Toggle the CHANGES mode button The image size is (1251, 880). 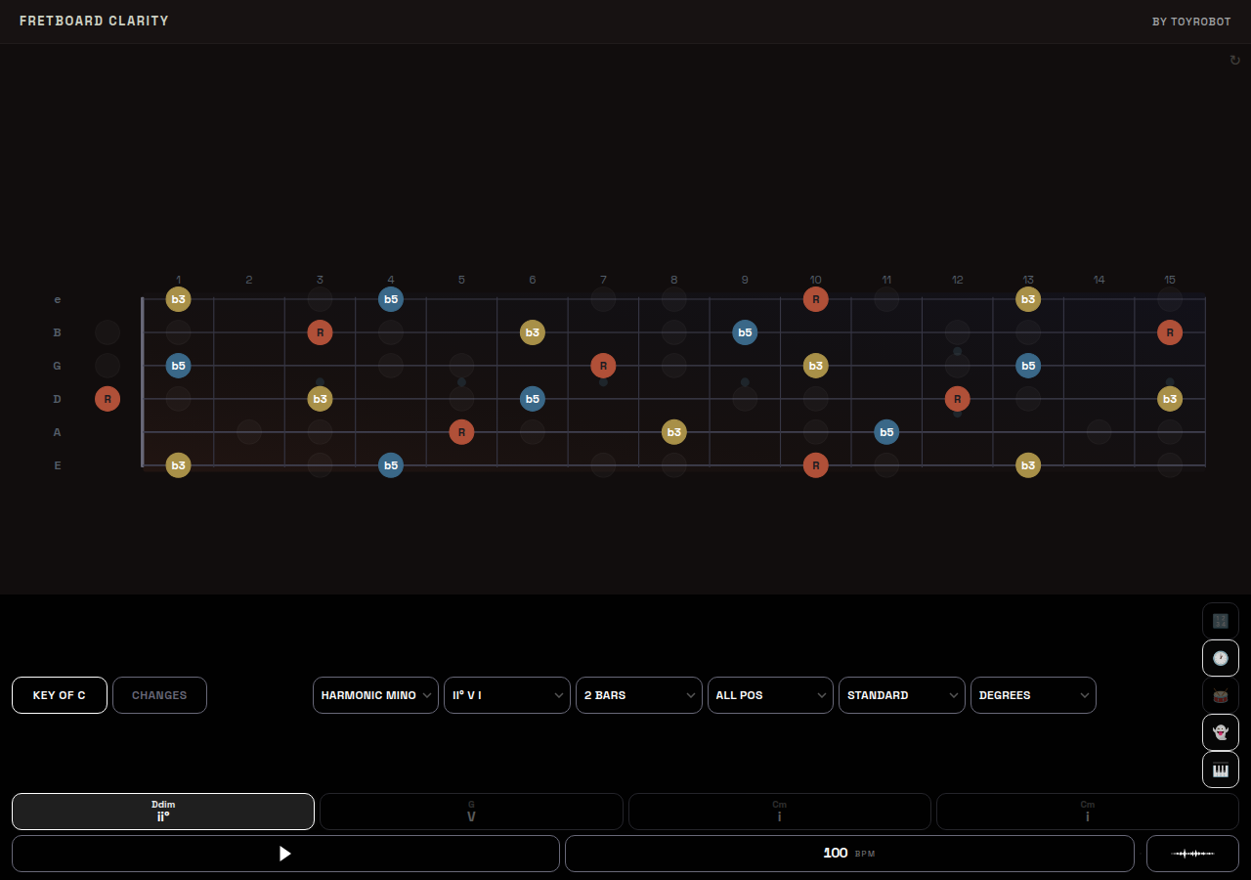159,695
